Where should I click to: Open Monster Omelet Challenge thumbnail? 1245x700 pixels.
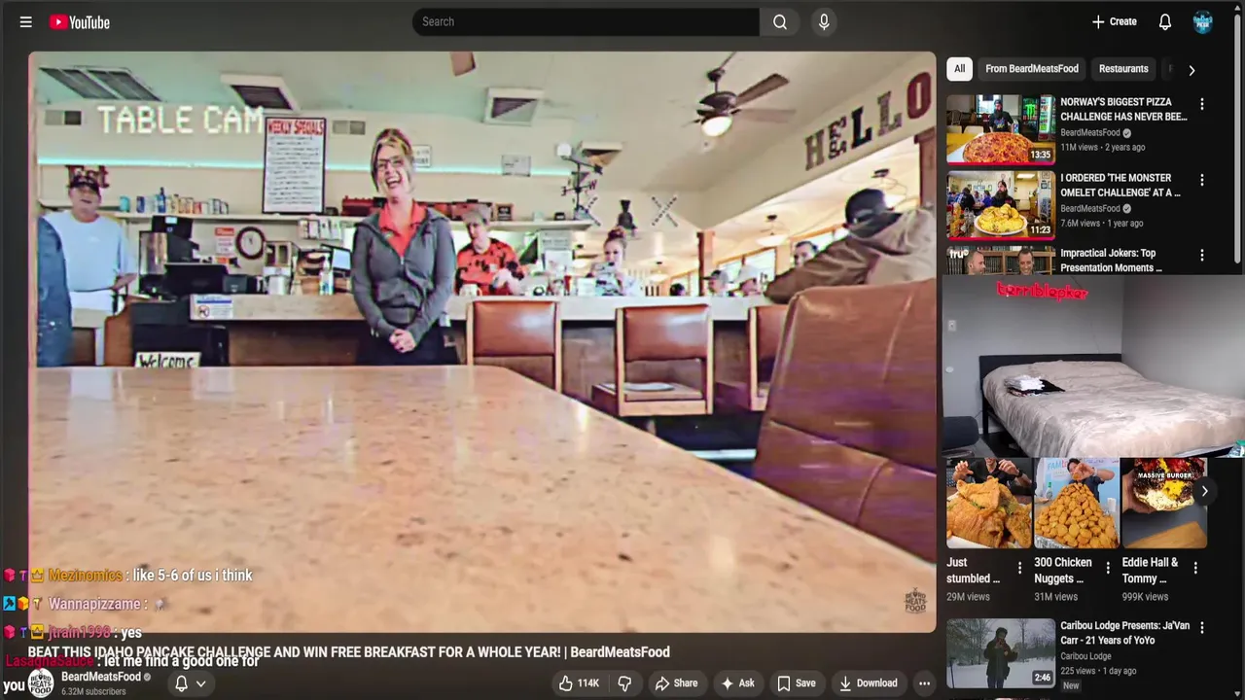1001,205
